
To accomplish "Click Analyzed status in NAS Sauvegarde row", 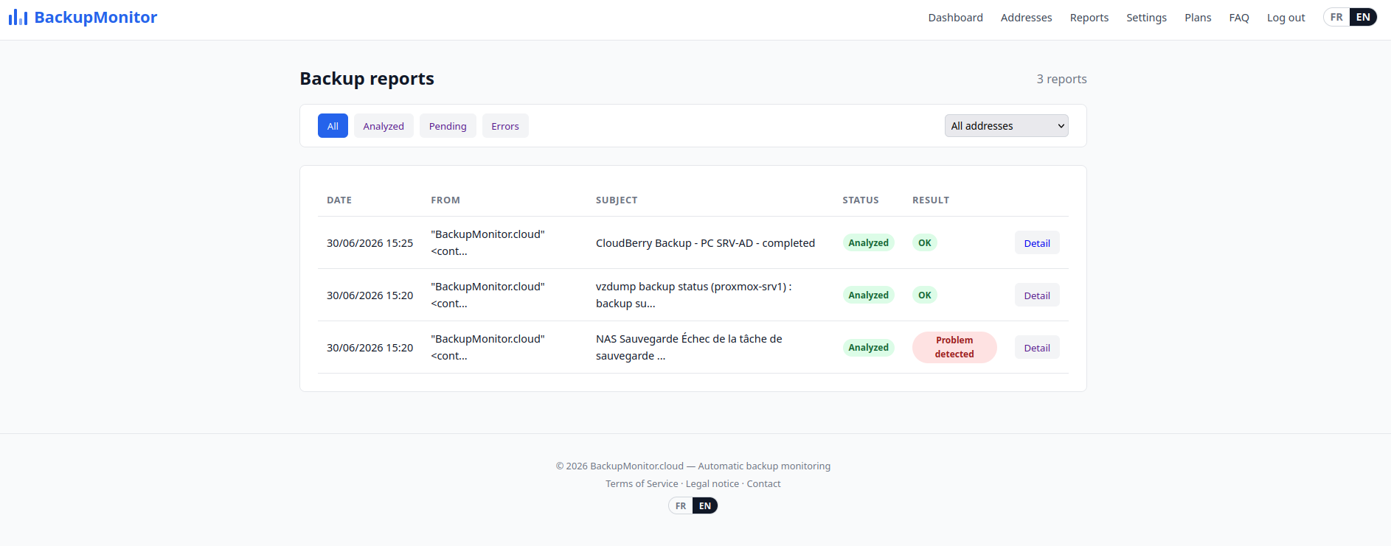I will pos(868,348).
